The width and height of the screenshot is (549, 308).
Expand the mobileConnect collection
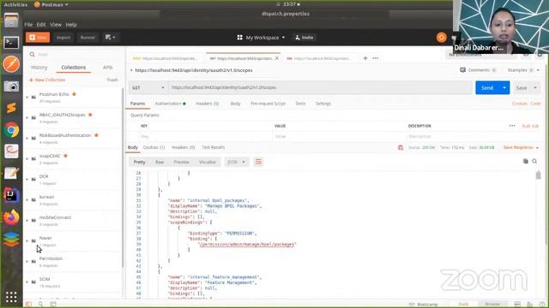coord(27,221)
